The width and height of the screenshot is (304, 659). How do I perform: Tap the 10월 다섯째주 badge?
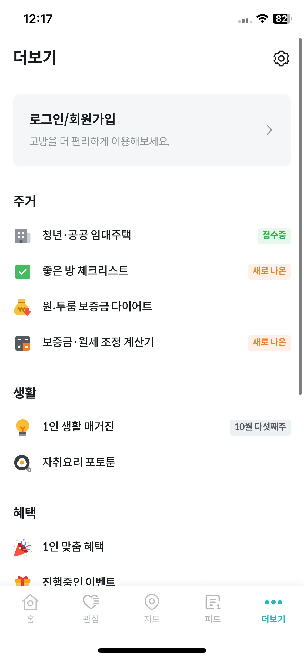260,427
